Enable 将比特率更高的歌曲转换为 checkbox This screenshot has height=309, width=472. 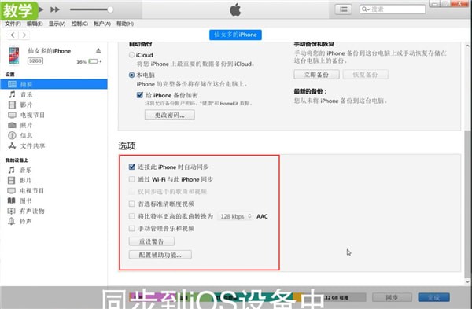[x=132, y=216]
